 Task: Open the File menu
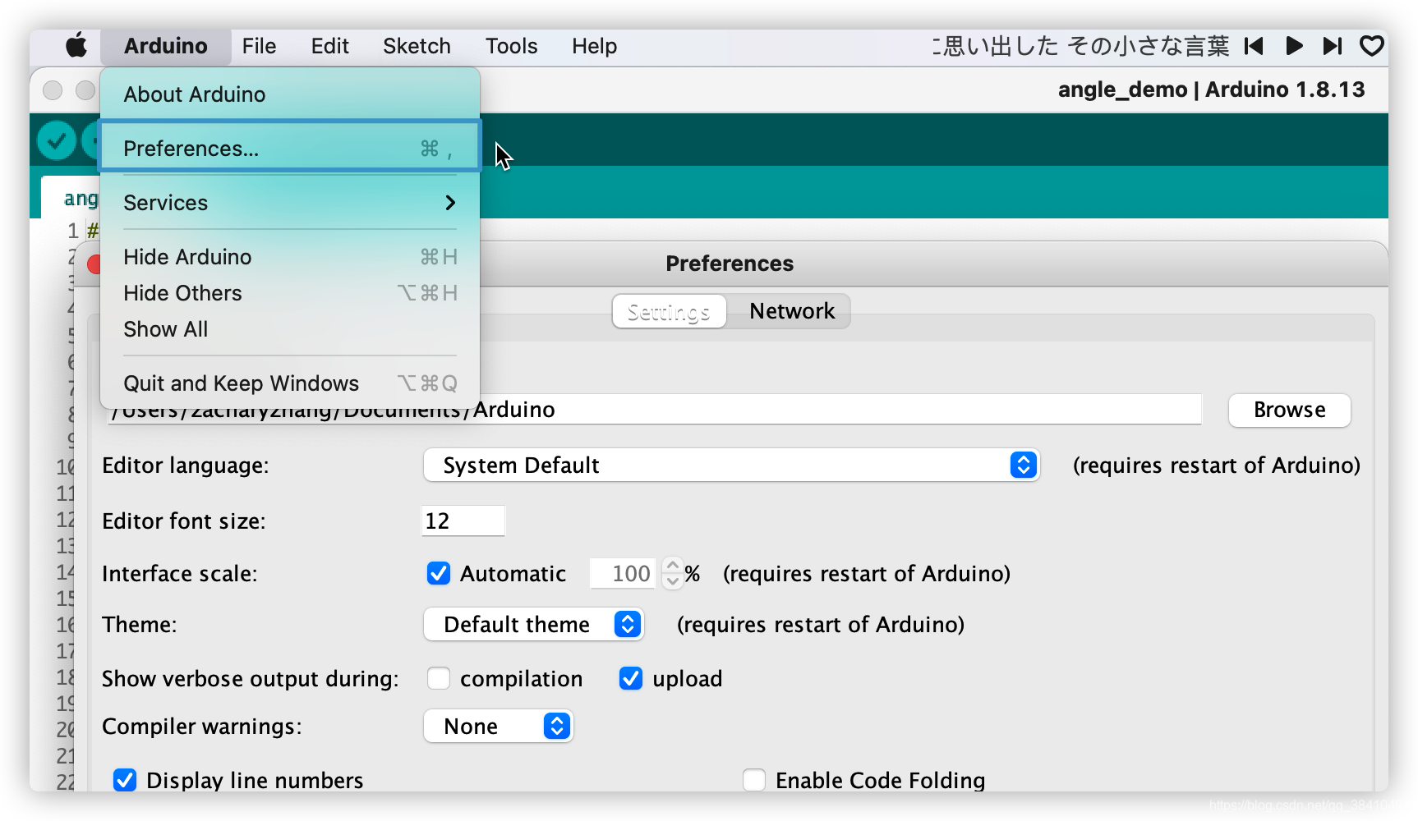259,46
